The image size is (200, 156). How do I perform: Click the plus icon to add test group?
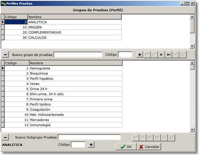click(x=140, y=55)
